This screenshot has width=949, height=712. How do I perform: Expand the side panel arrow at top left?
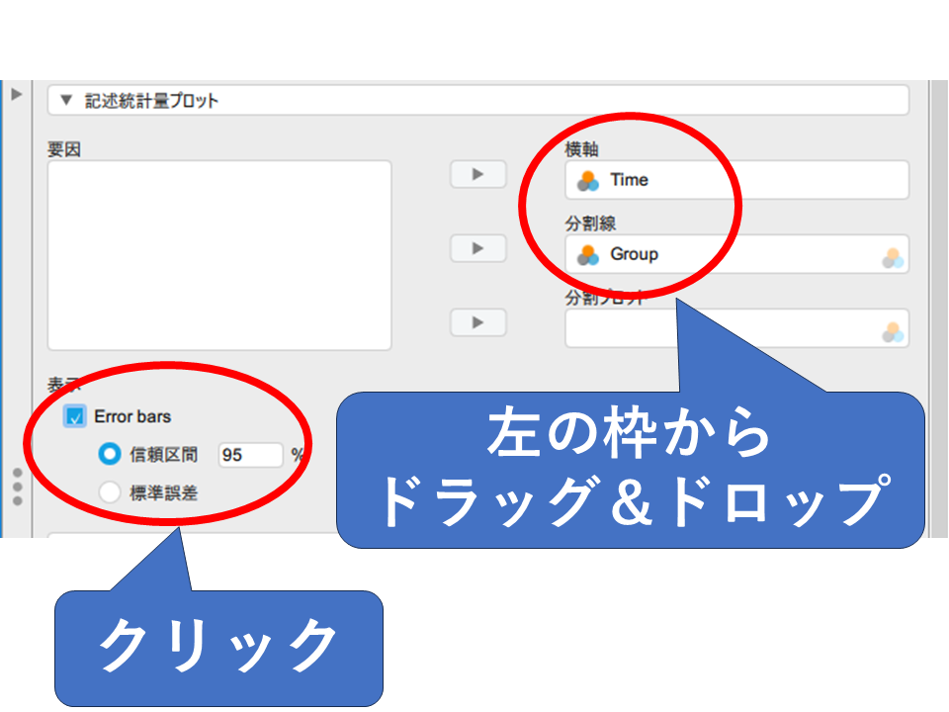click(x=16, y=95)
